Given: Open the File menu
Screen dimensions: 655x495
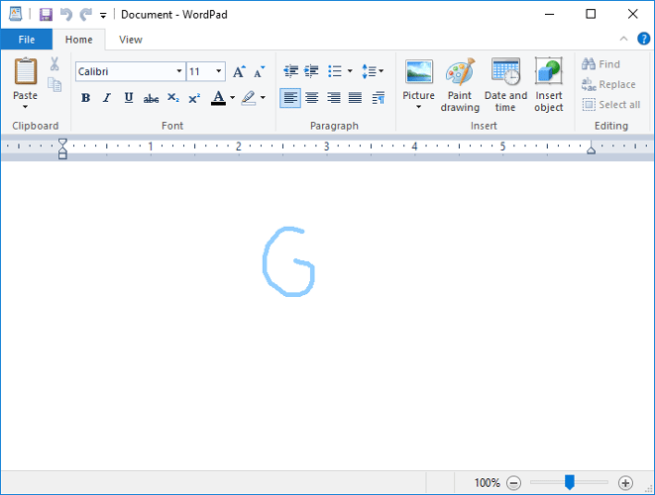Looking at the screenshot, I should point(27,40).
